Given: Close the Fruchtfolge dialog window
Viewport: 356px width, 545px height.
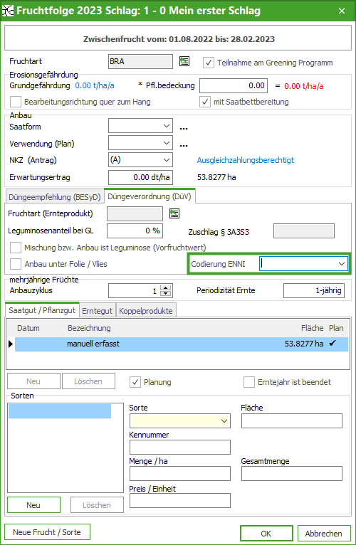Looking at the screenshot, I should point(342,11).
